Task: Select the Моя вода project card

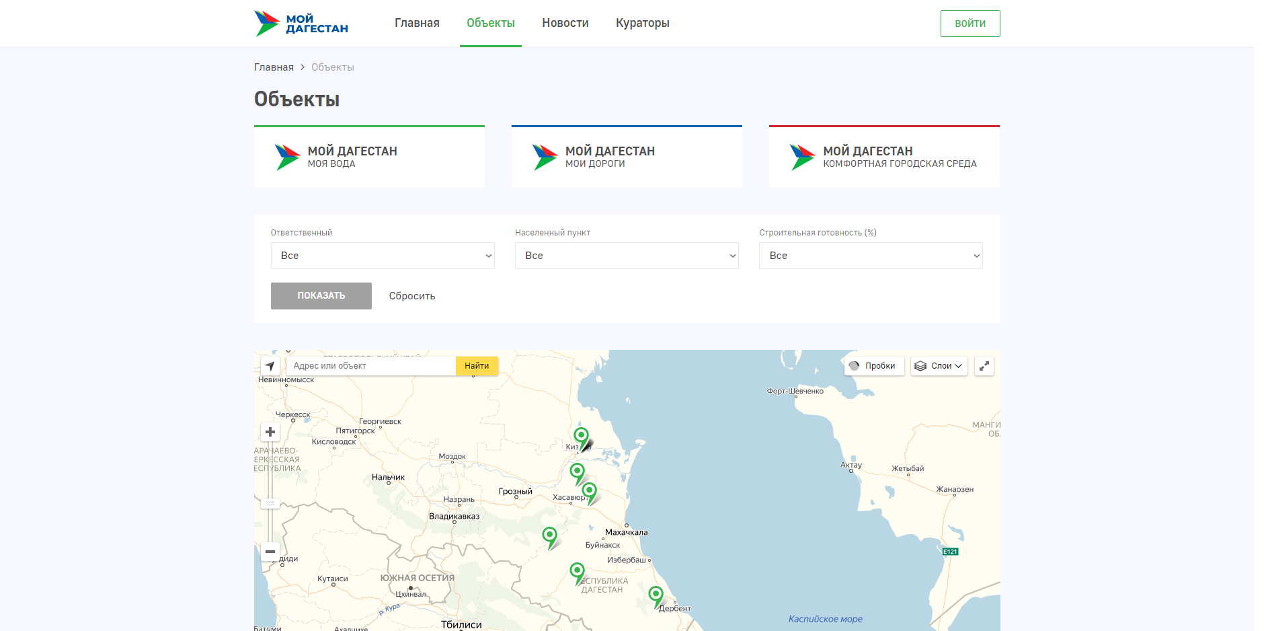Action: click(x=369, y=157)
